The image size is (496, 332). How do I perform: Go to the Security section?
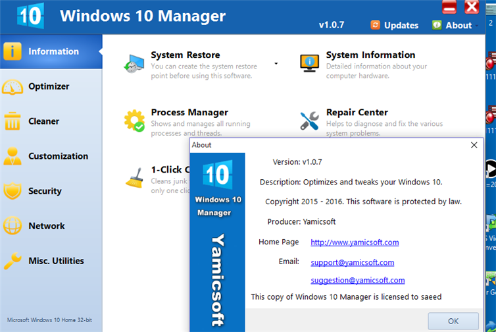pos(45,191)
